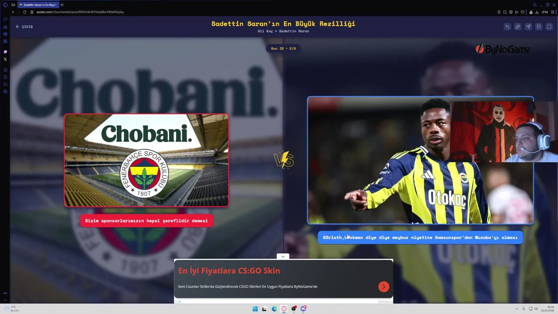Open Discord from the taskbar
Screen dimensions: 558x314
[303, 309]
